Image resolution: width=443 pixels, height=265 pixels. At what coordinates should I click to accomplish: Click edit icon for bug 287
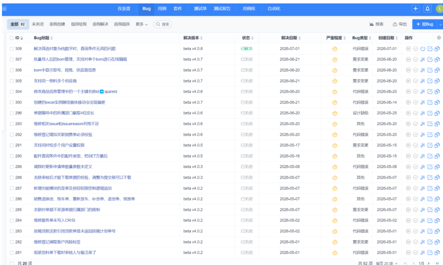[430, 188]
